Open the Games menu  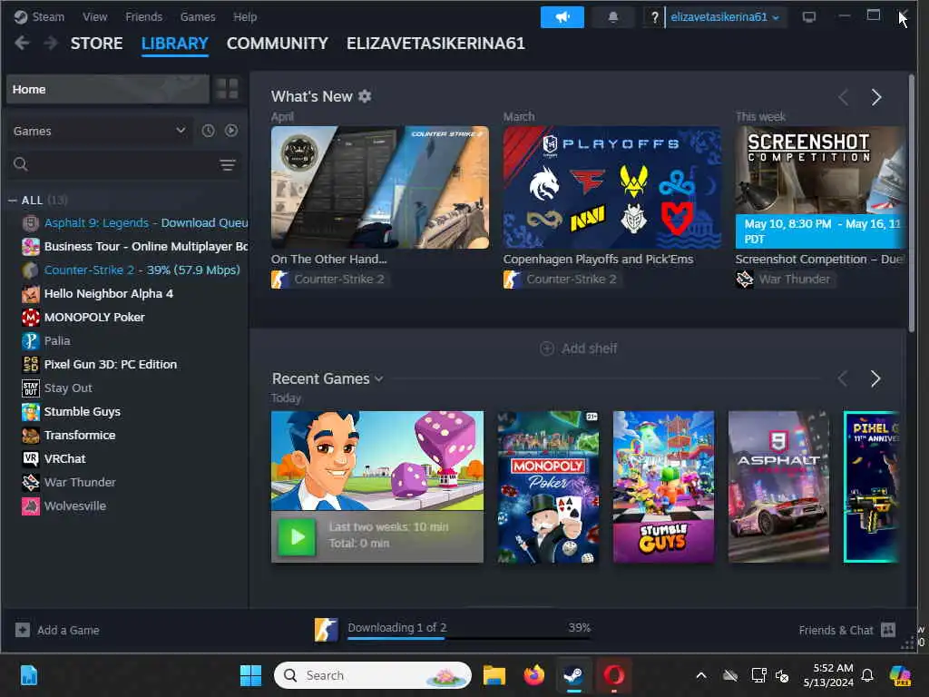point(198,16)
